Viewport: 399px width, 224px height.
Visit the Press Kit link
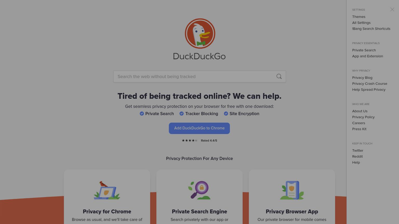click(359, 129)
